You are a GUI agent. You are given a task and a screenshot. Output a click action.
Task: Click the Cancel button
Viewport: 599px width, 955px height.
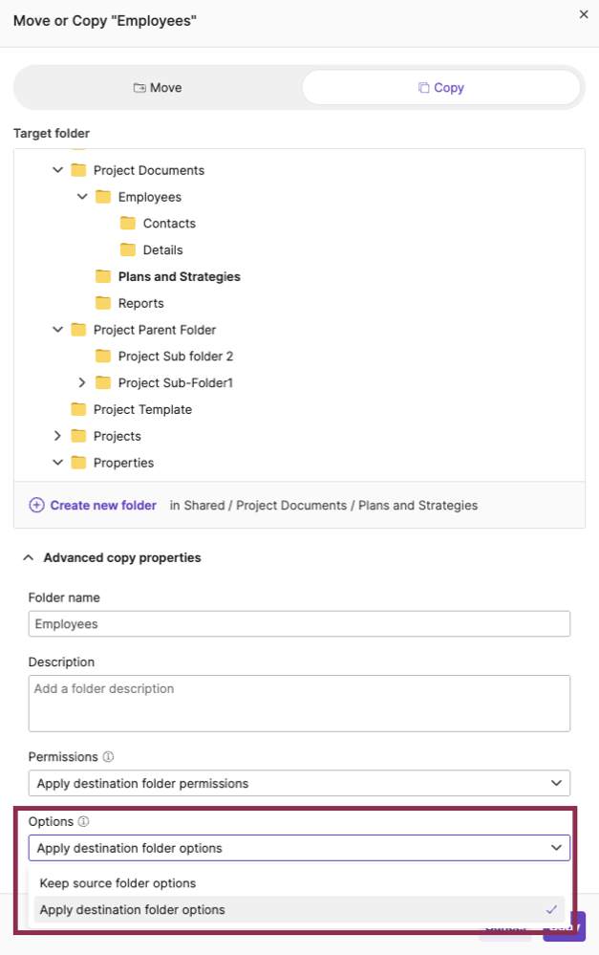pos(504,927)
